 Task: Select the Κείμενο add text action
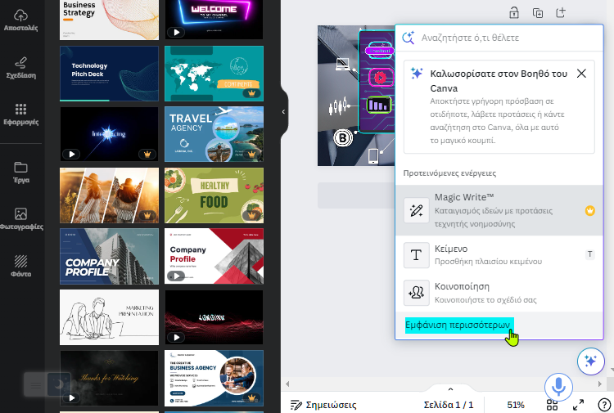(x=499, y=254)
